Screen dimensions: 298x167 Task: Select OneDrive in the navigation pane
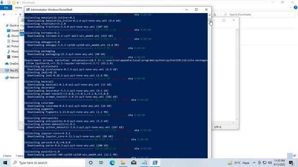click(x=12, y=64)
